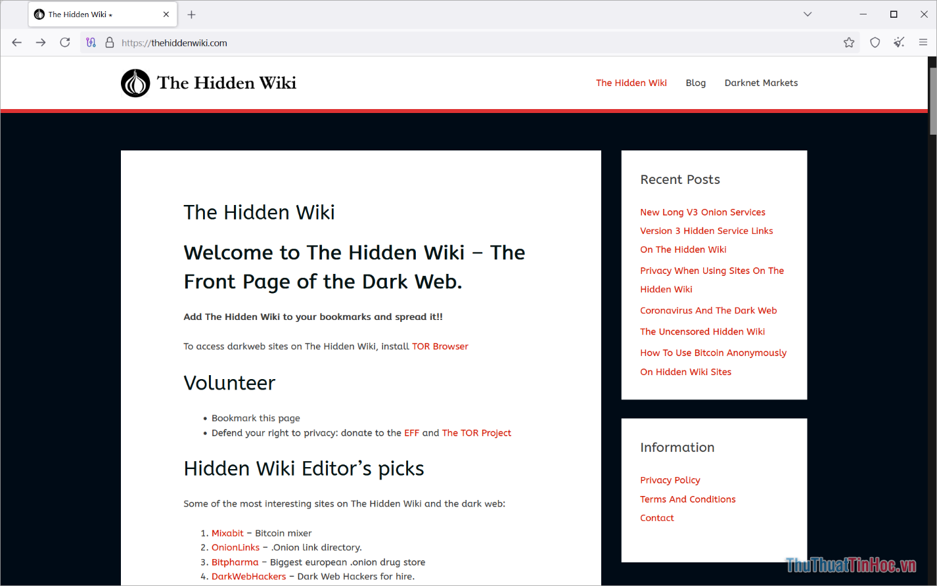Open Terms And Conditions link
The width and height of the screenshot is (937, 586).
pos(688,499)
